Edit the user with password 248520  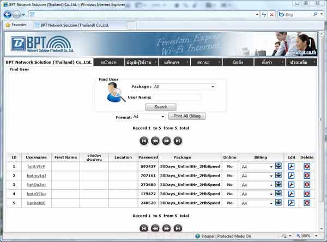291,203
